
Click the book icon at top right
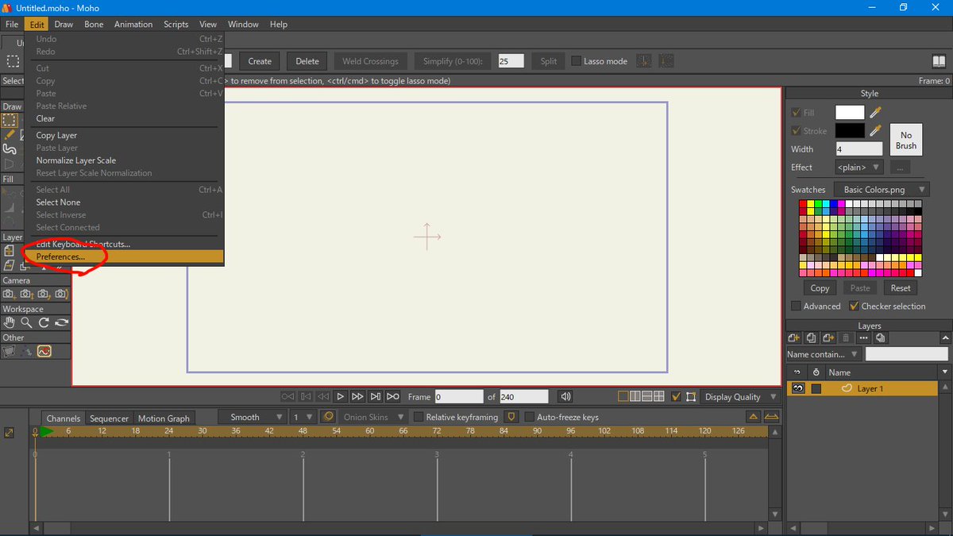click(939, 61)
